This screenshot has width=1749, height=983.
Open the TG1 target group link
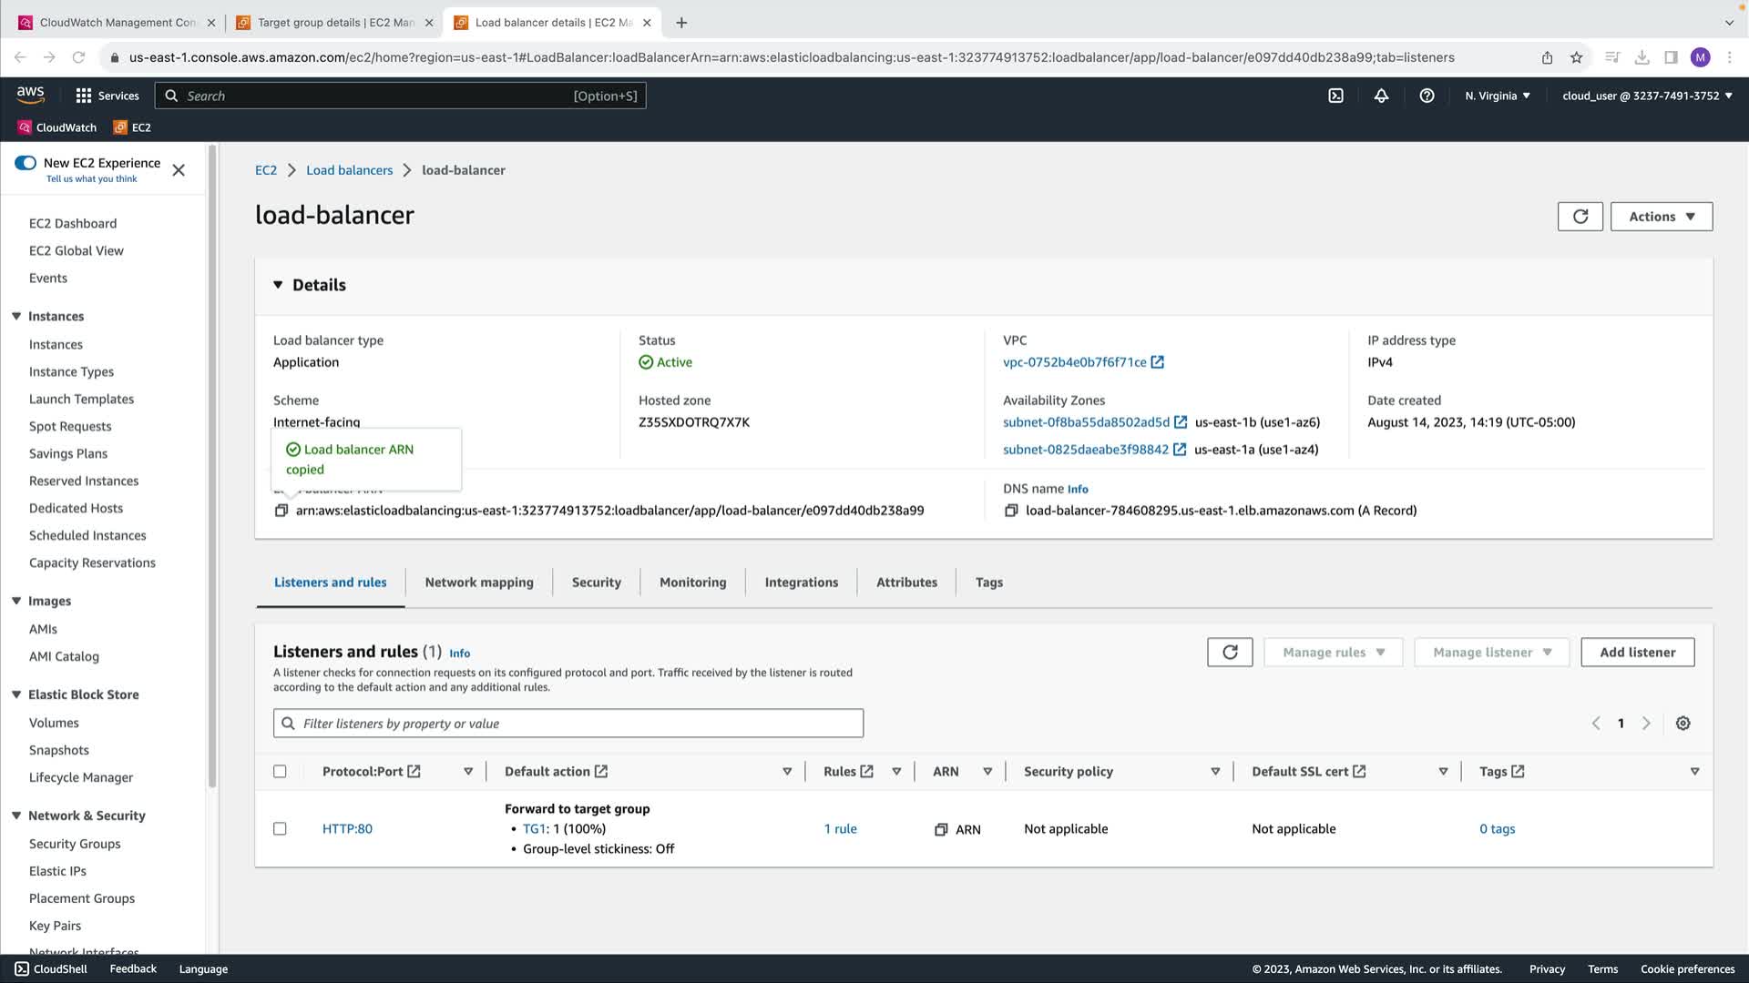[534, 829]
